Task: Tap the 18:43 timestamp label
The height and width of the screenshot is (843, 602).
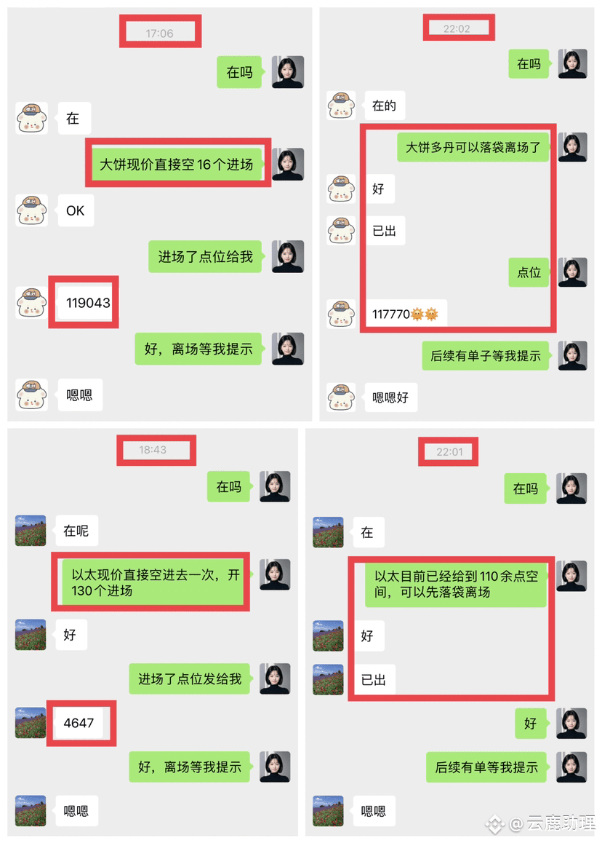Action: (x=153, y=450)
